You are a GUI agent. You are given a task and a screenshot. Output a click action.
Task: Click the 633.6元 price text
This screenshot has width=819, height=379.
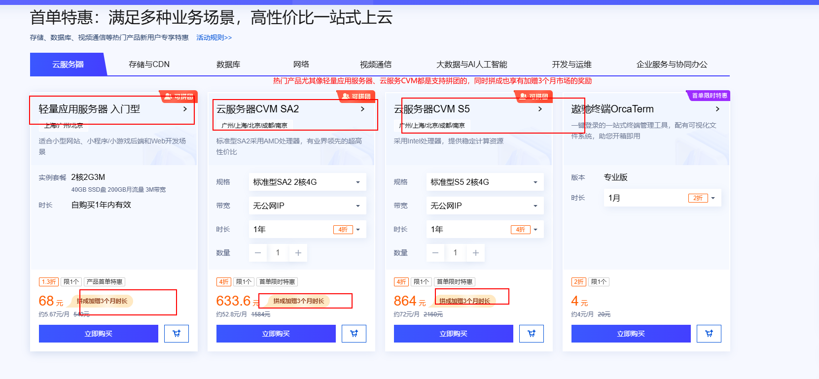(238, 301)
